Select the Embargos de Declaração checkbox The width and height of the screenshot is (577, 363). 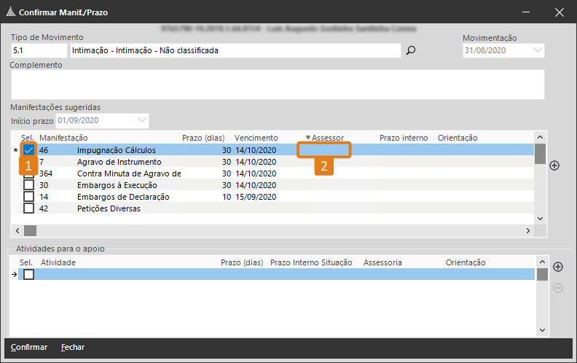pos(29,197)
